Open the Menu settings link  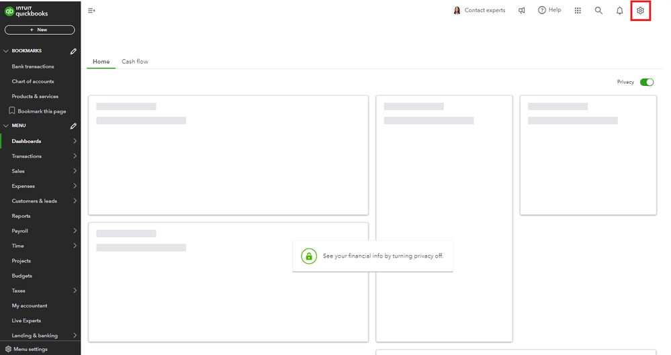click(x=30, y=350)
